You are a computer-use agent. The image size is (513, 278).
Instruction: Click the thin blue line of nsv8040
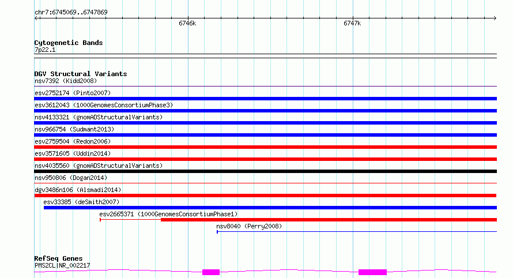357,232
